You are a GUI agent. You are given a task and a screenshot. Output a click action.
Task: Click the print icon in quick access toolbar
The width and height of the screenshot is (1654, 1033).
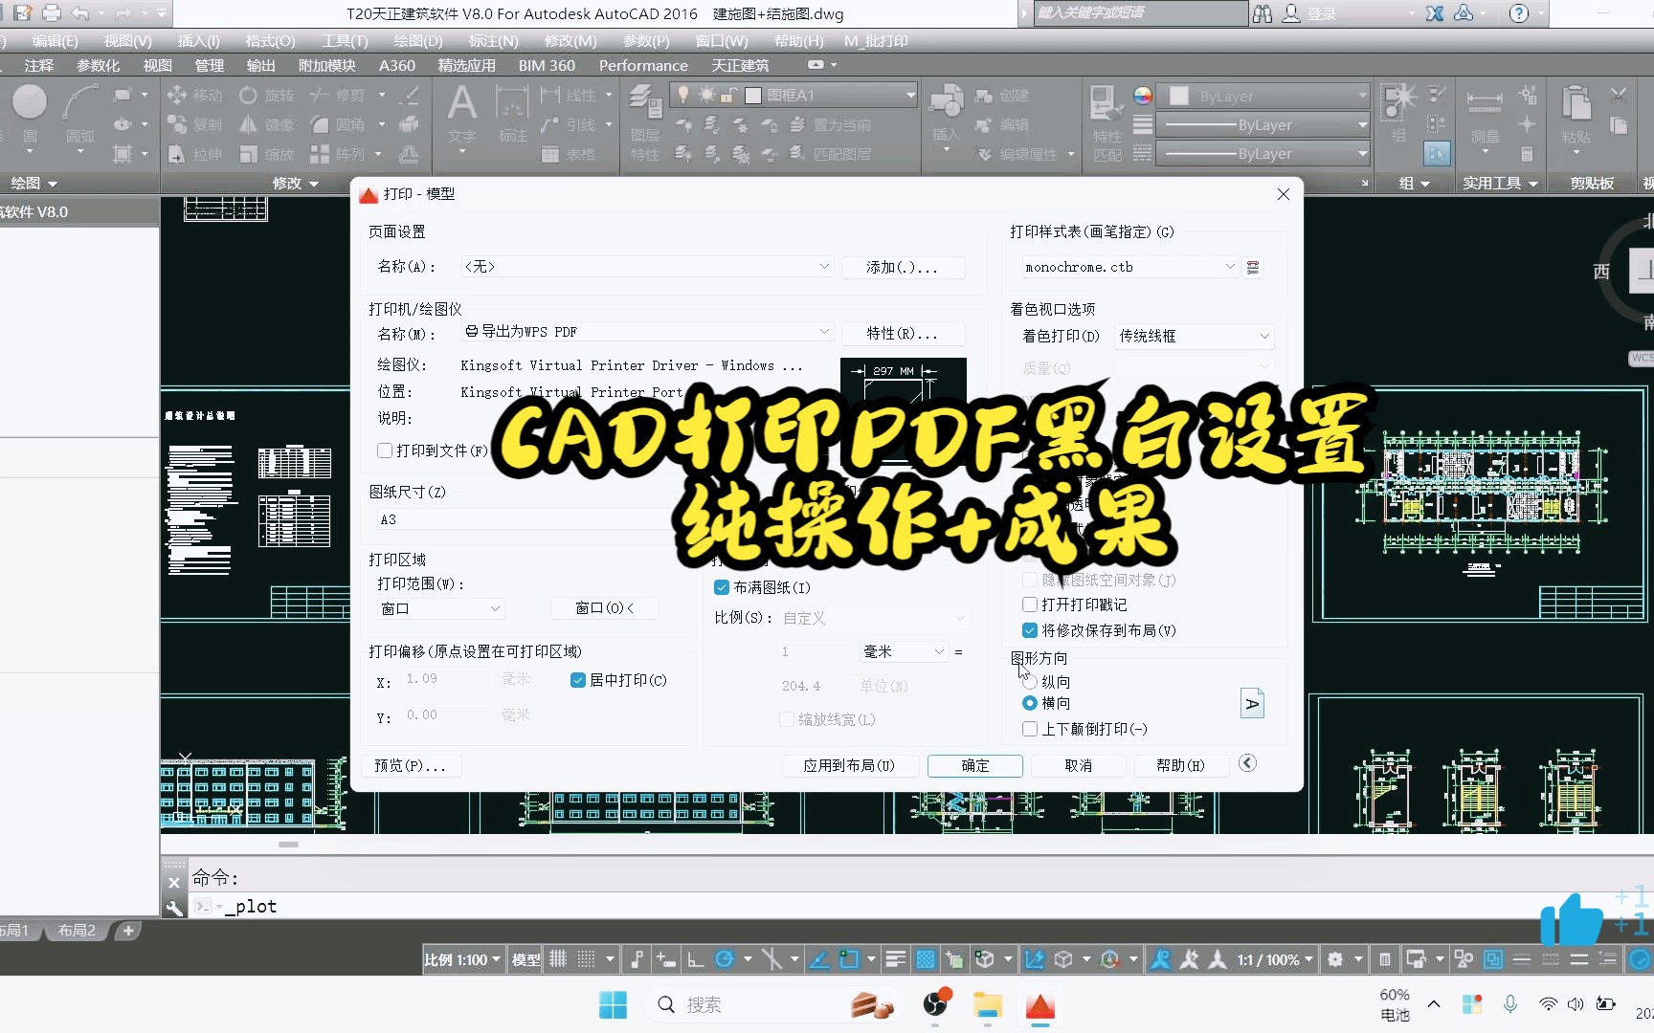point(52,13)
